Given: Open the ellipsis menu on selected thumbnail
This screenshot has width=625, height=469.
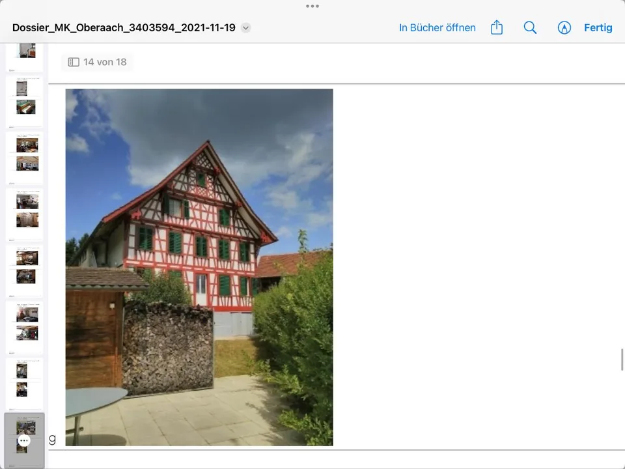Looking at the screenshot, I should 24,441.
